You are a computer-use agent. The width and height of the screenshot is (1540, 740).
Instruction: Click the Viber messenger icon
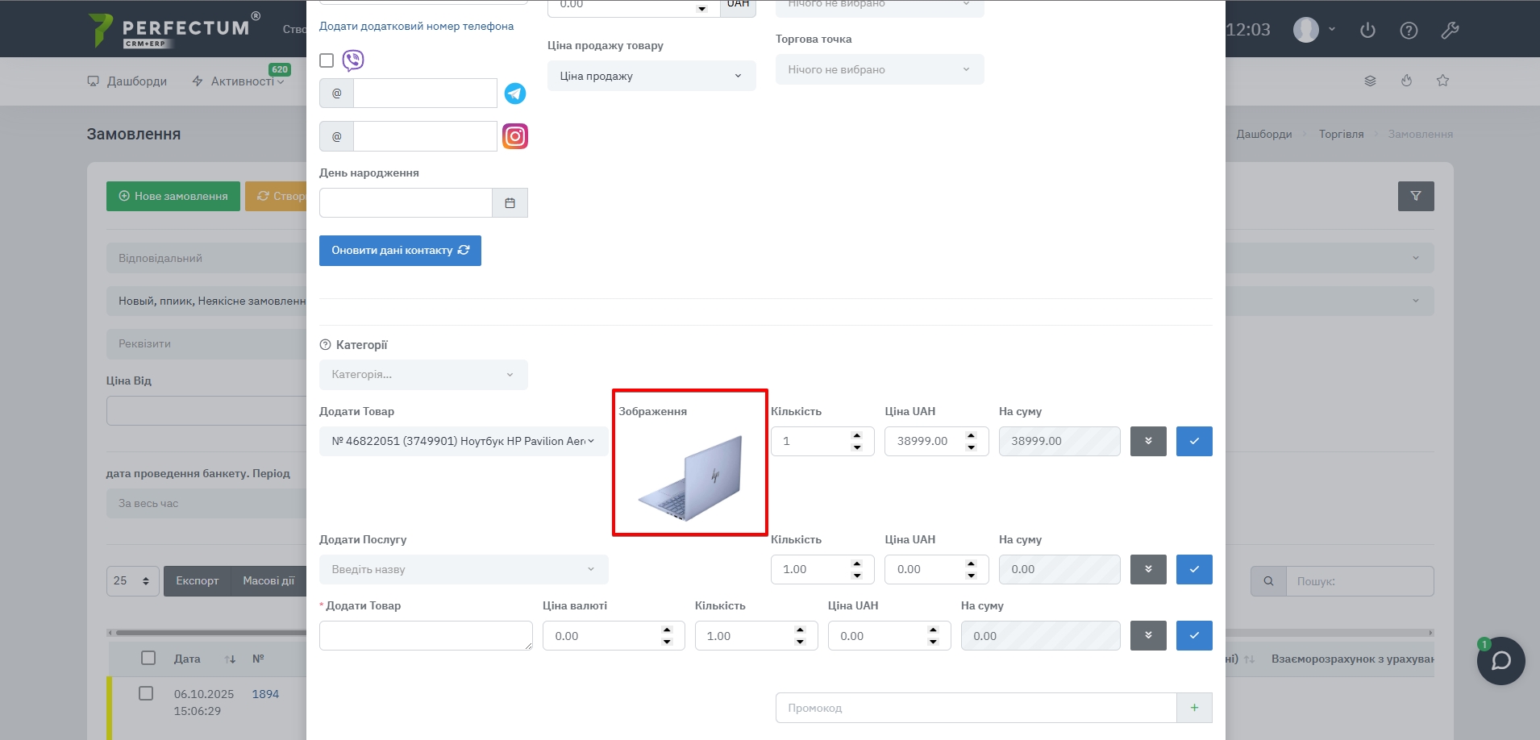click(353, 60)
